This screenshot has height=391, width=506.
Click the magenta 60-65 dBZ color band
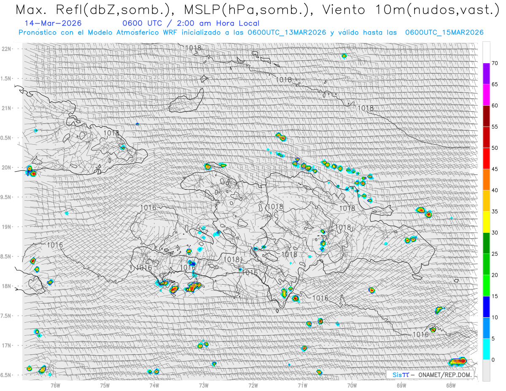click(486, 95)
